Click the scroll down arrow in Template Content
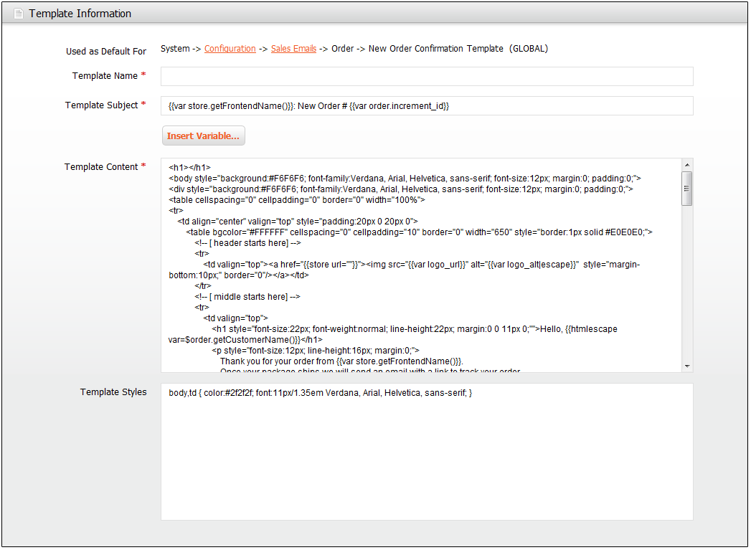 coord(686,366)
